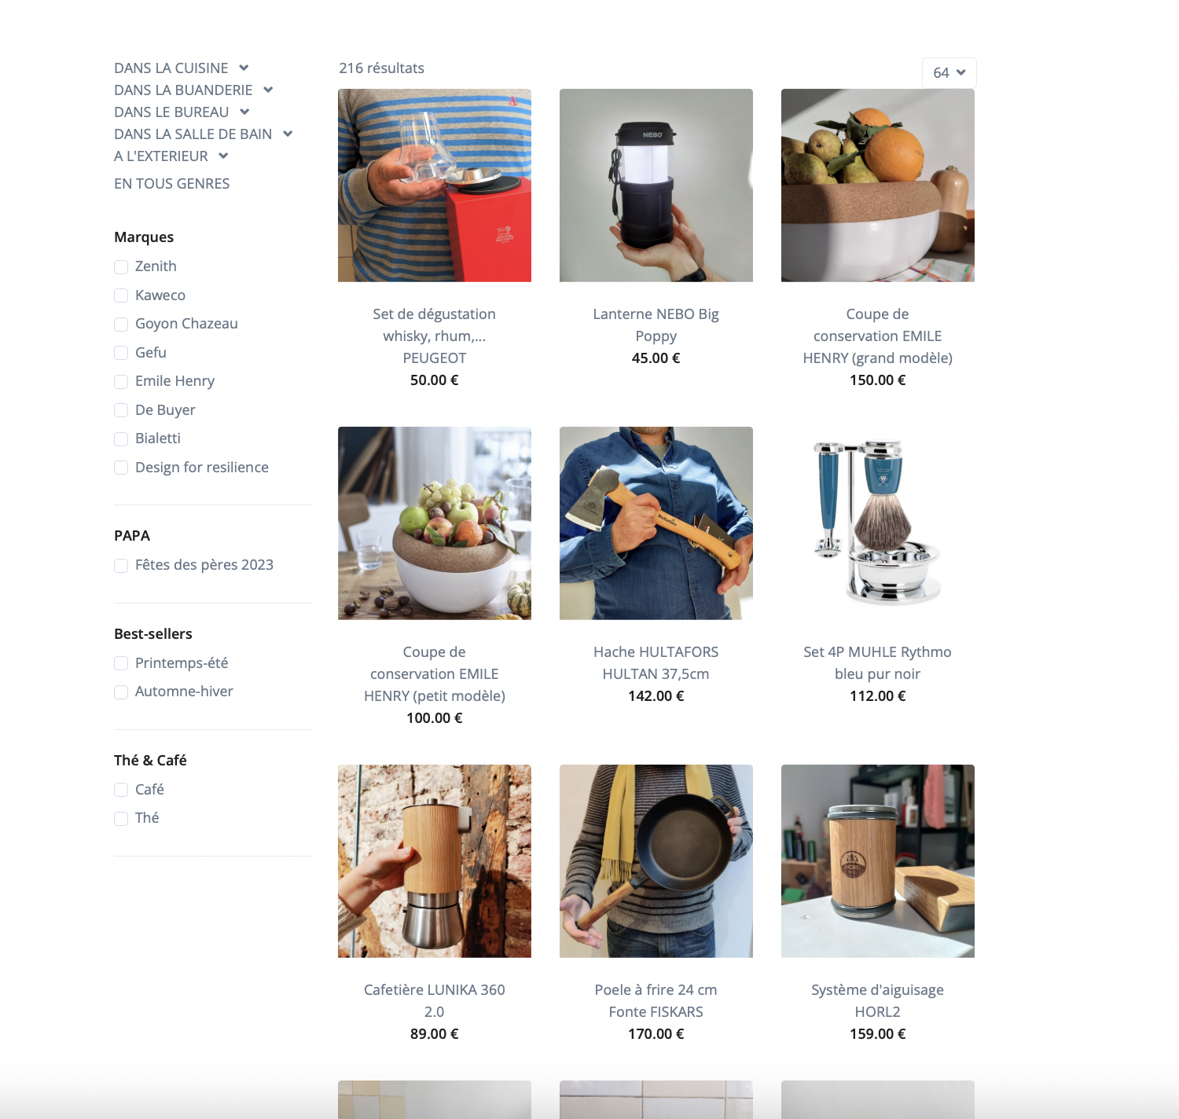This screenshot has width=1179, height=1119.
Task: Check the Zenith brand filter
Action: pyautogui.click(x=121, y=267)
